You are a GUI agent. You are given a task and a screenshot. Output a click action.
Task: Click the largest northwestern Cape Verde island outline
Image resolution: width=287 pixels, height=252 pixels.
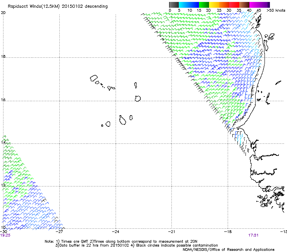[x=94, y=78]
